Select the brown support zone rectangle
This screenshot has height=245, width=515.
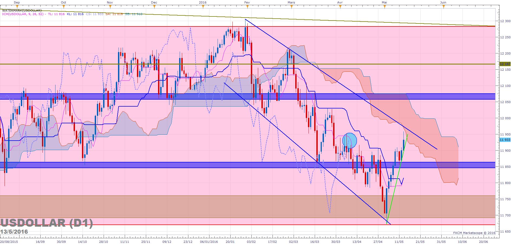pyautogui.click(x=248, y=207)
